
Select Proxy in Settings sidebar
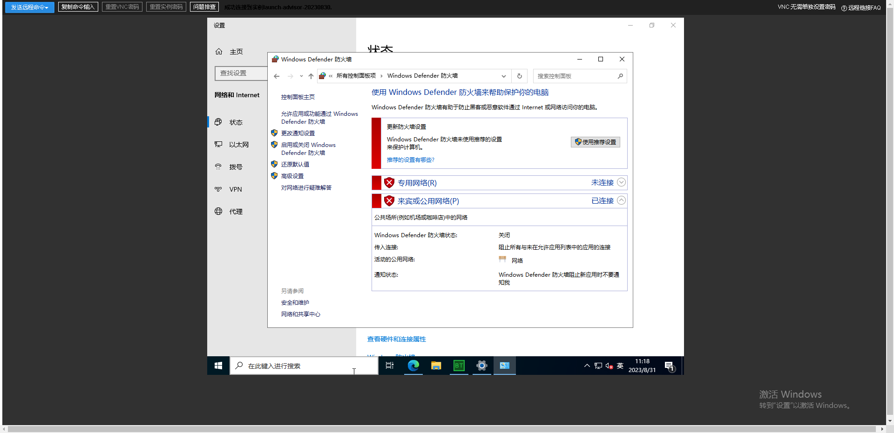pyautogui.click(x=236, y=212)
